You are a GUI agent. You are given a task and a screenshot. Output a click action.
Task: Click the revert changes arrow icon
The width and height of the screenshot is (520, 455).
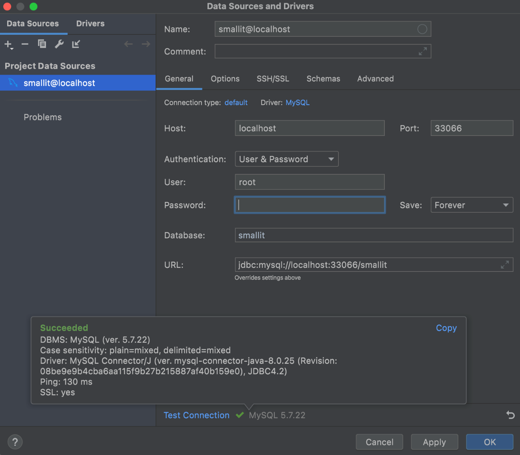510,415
